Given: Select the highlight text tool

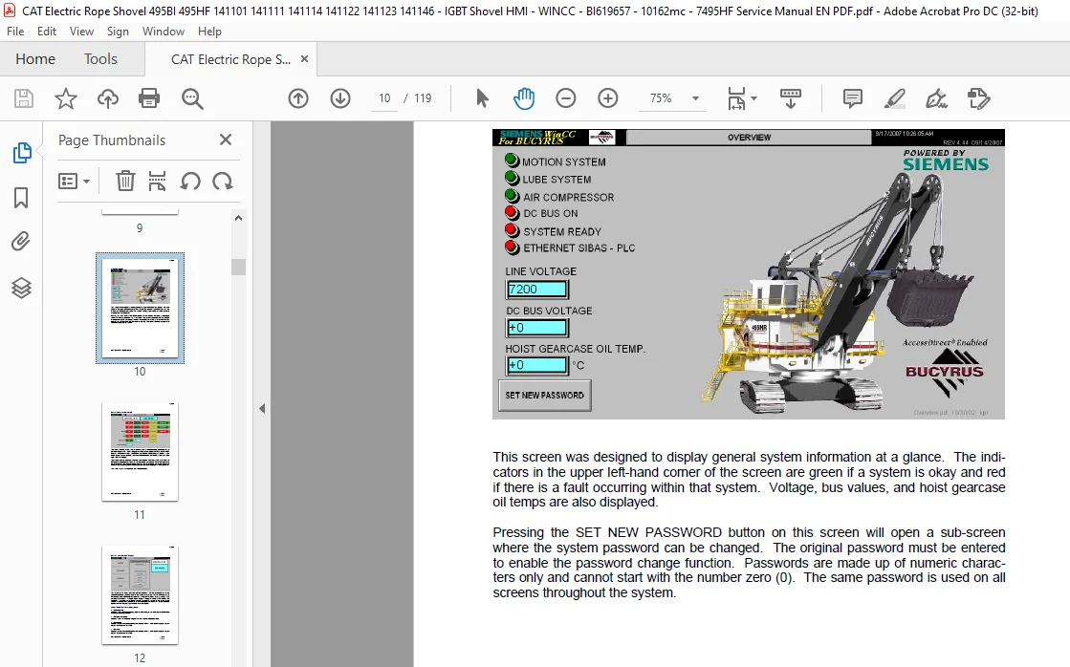Looking at the screenshot, I should [895, 98].
